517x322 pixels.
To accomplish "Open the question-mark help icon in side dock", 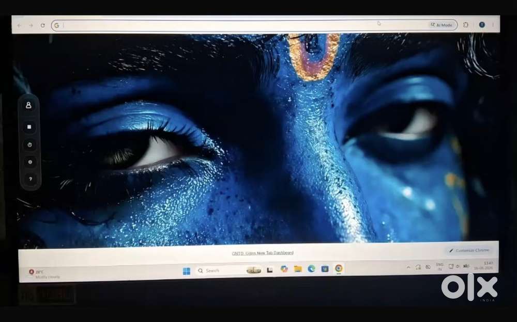I will click(x=31, y=179).
